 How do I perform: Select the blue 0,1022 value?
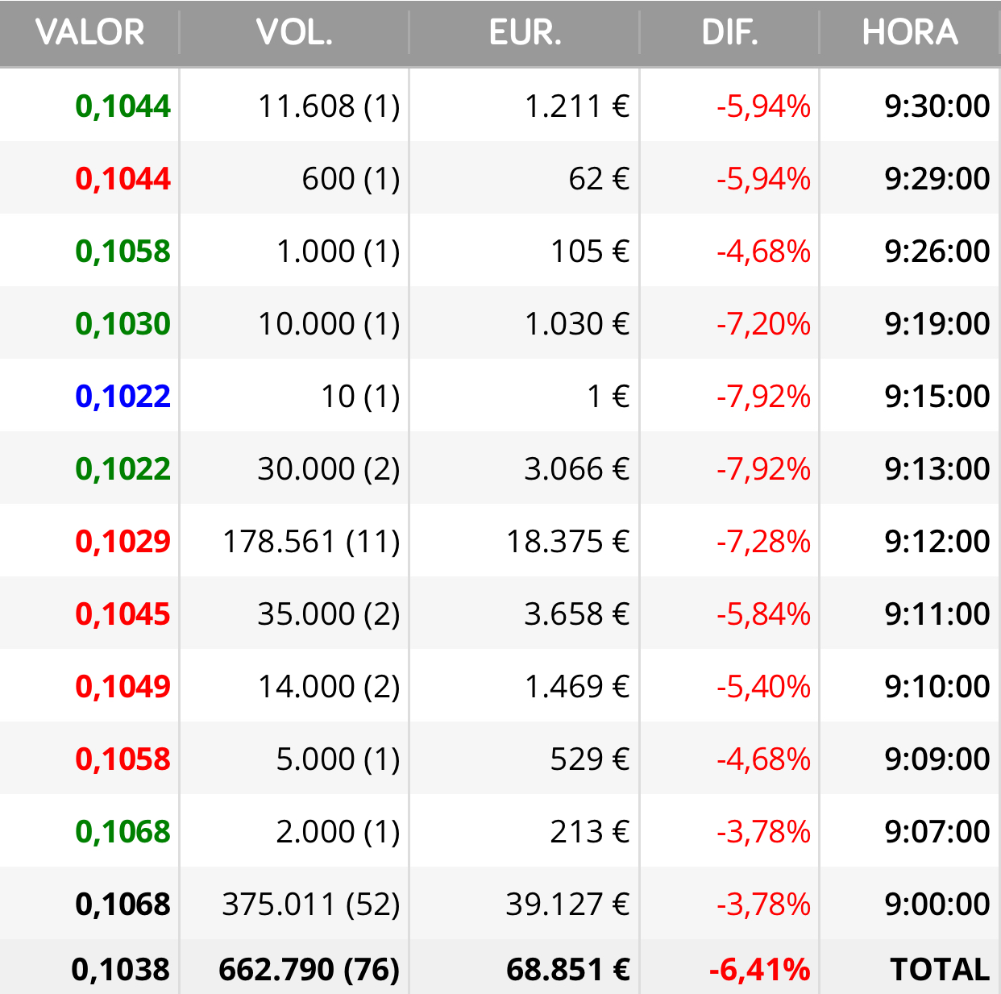click(x=123, y=396)
